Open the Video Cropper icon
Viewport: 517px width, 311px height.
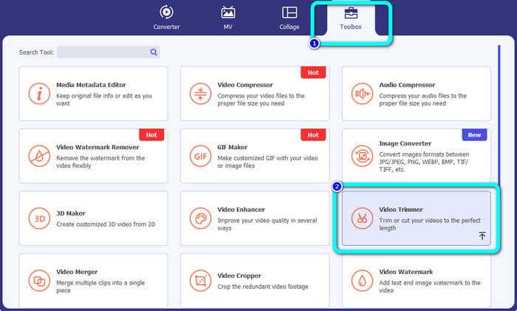(200, 281)
